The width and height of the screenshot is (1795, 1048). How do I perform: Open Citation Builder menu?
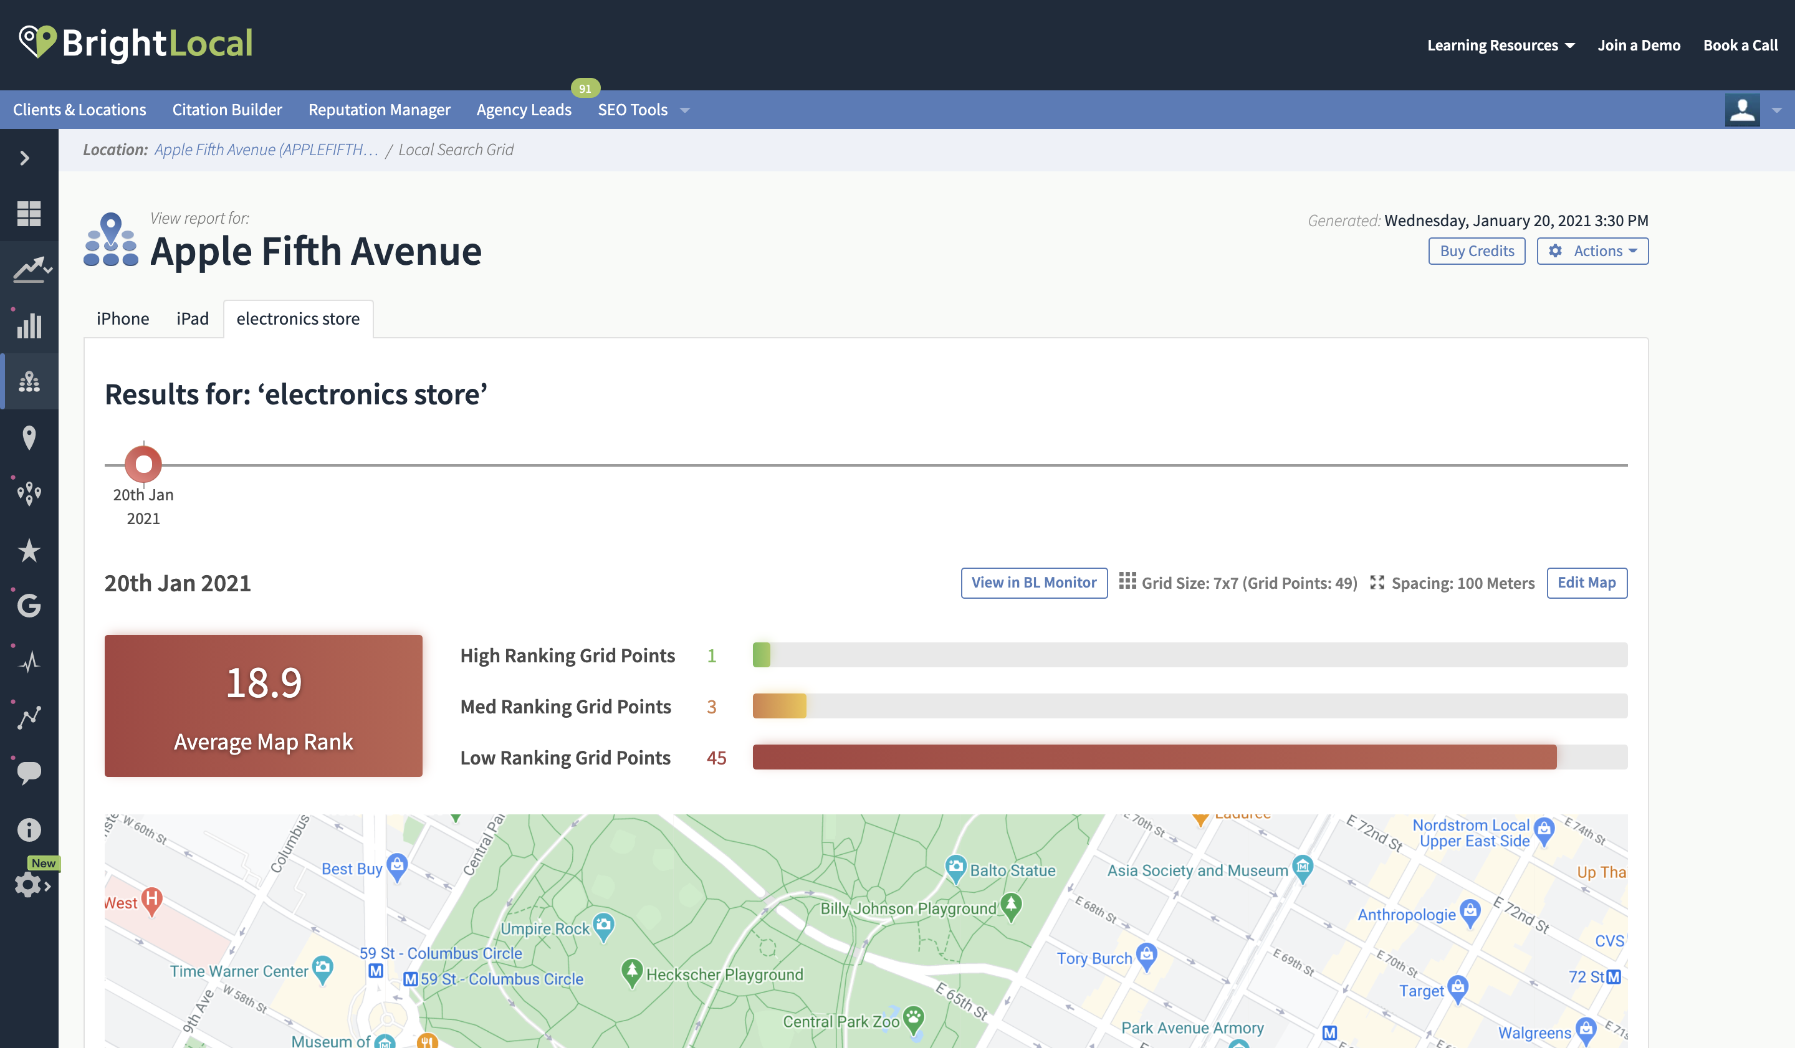pos(227,110)
